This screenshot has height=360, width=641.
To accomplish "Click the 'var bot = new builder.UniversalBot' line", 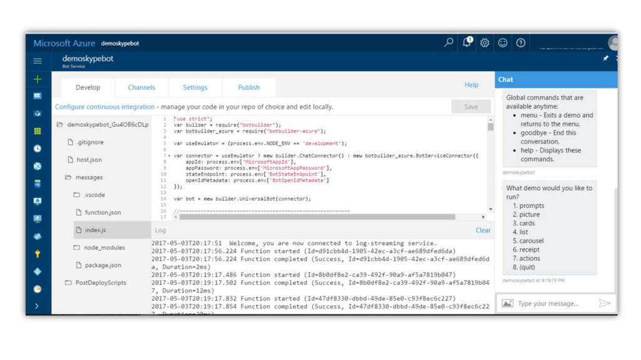I will point(242,199).
